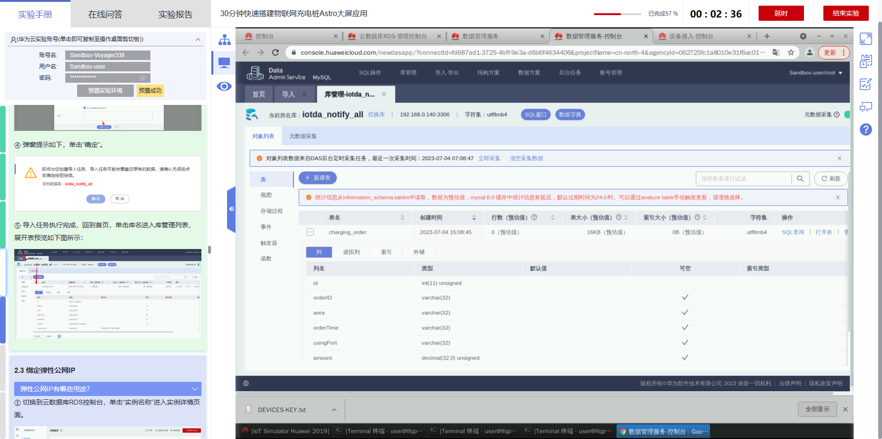Viewport: 882px width, 439px height.
Task: Reload the browser page
Action: 275,52
